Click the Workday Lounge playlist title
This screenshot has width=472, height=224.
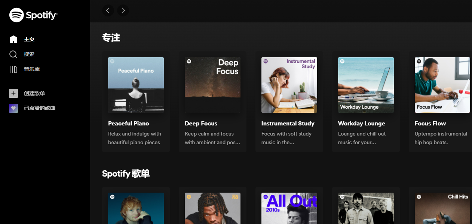coord(362,124)
